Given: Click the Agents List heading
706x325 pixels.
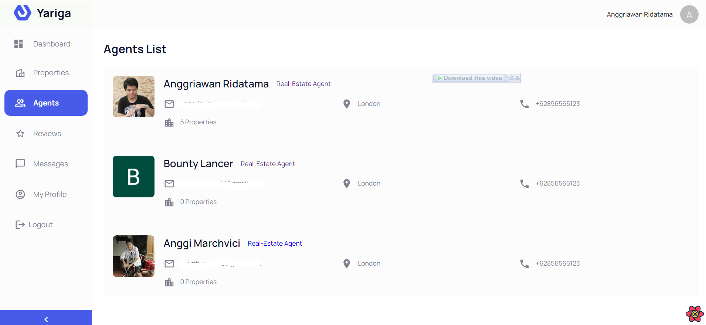Looking at the screenshot, I should click(x=135, y=49).
